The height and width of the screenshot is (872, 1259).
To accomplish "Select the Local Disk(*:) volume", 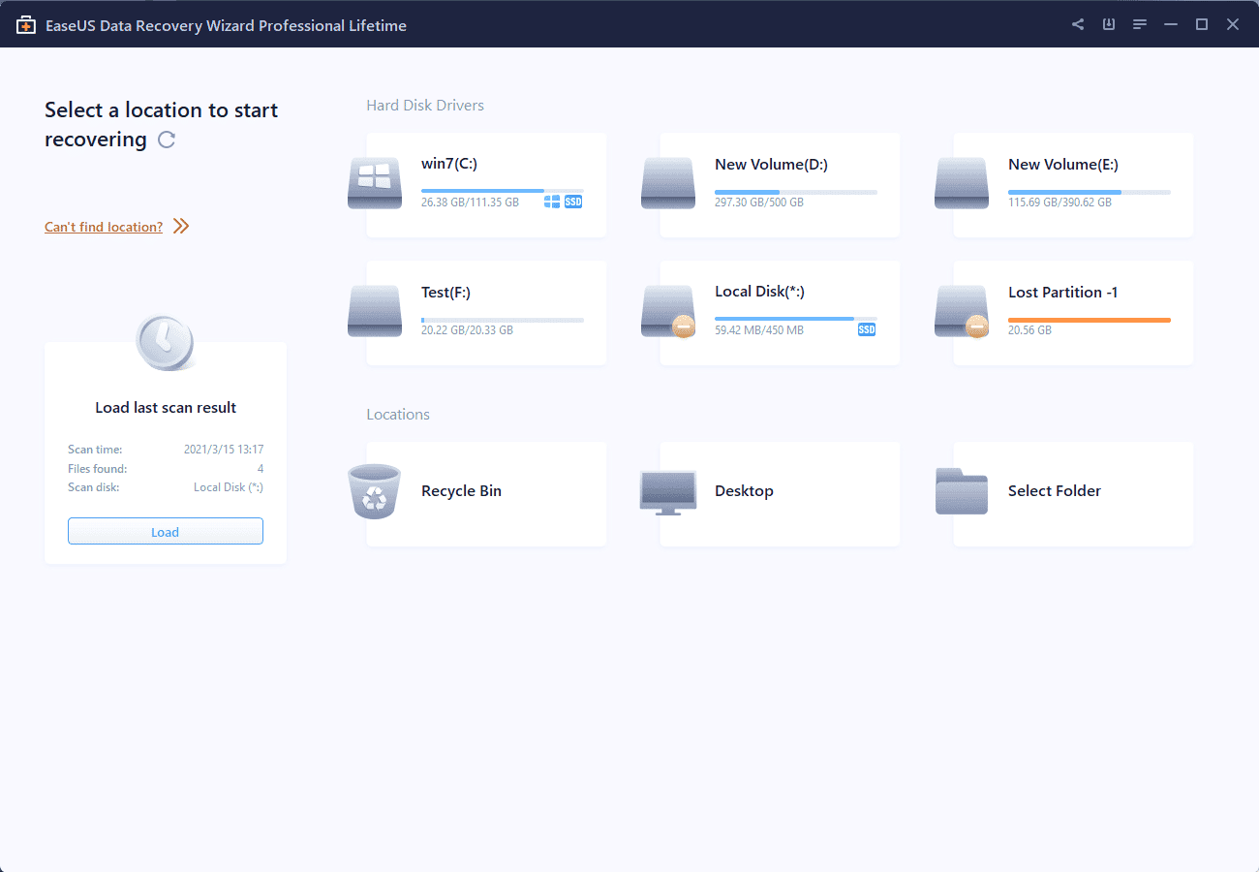I will [x=778, y=312].
